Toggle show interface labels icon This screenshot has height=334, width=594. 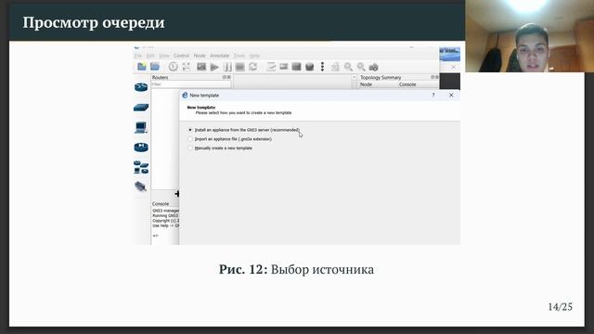(186, 67)
